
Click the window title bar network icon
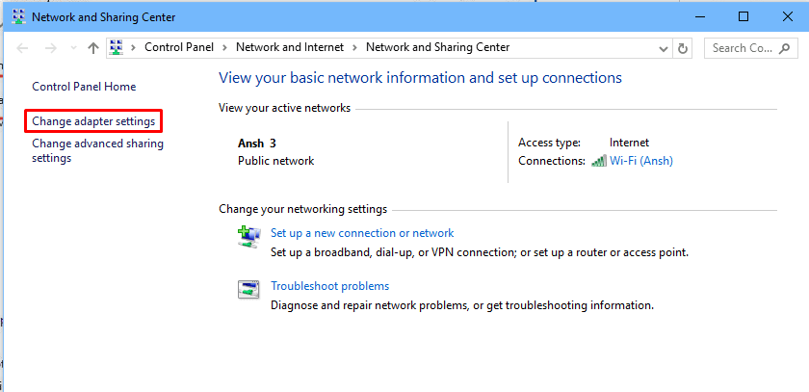click(x=18, y=17)
